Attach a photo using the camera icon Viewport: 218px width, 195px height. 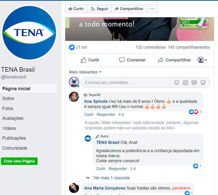click(185, 82)
